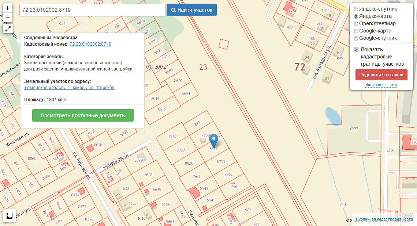Click parcel 2266 on the map
Screen dimensions: 417x226
pyautogui.click(x=390, y=150)
